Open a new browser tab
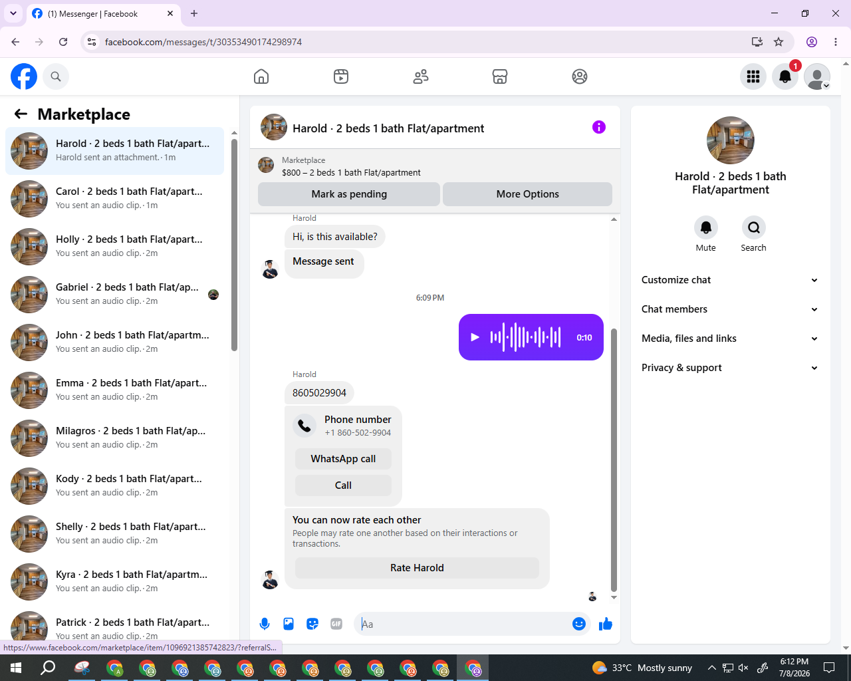The width and height of the screenshot is (851, 681). tap(194, 13)
